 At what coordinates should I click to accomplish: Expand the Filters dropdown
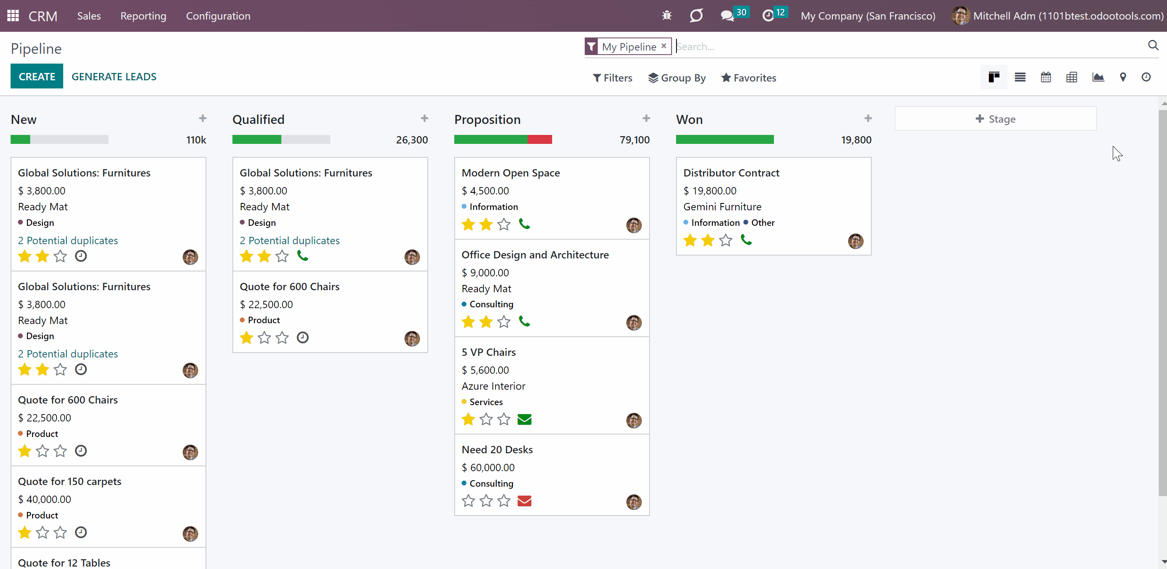pyautogui.click(x=612, y=78)
